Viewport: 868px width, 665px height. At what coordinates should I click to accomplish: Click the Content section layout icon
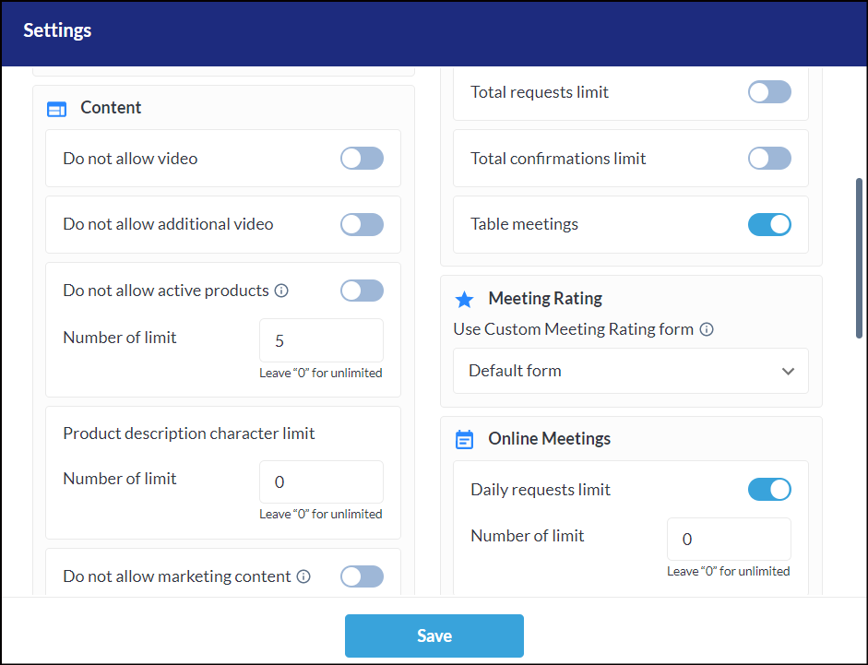[57, 109]
